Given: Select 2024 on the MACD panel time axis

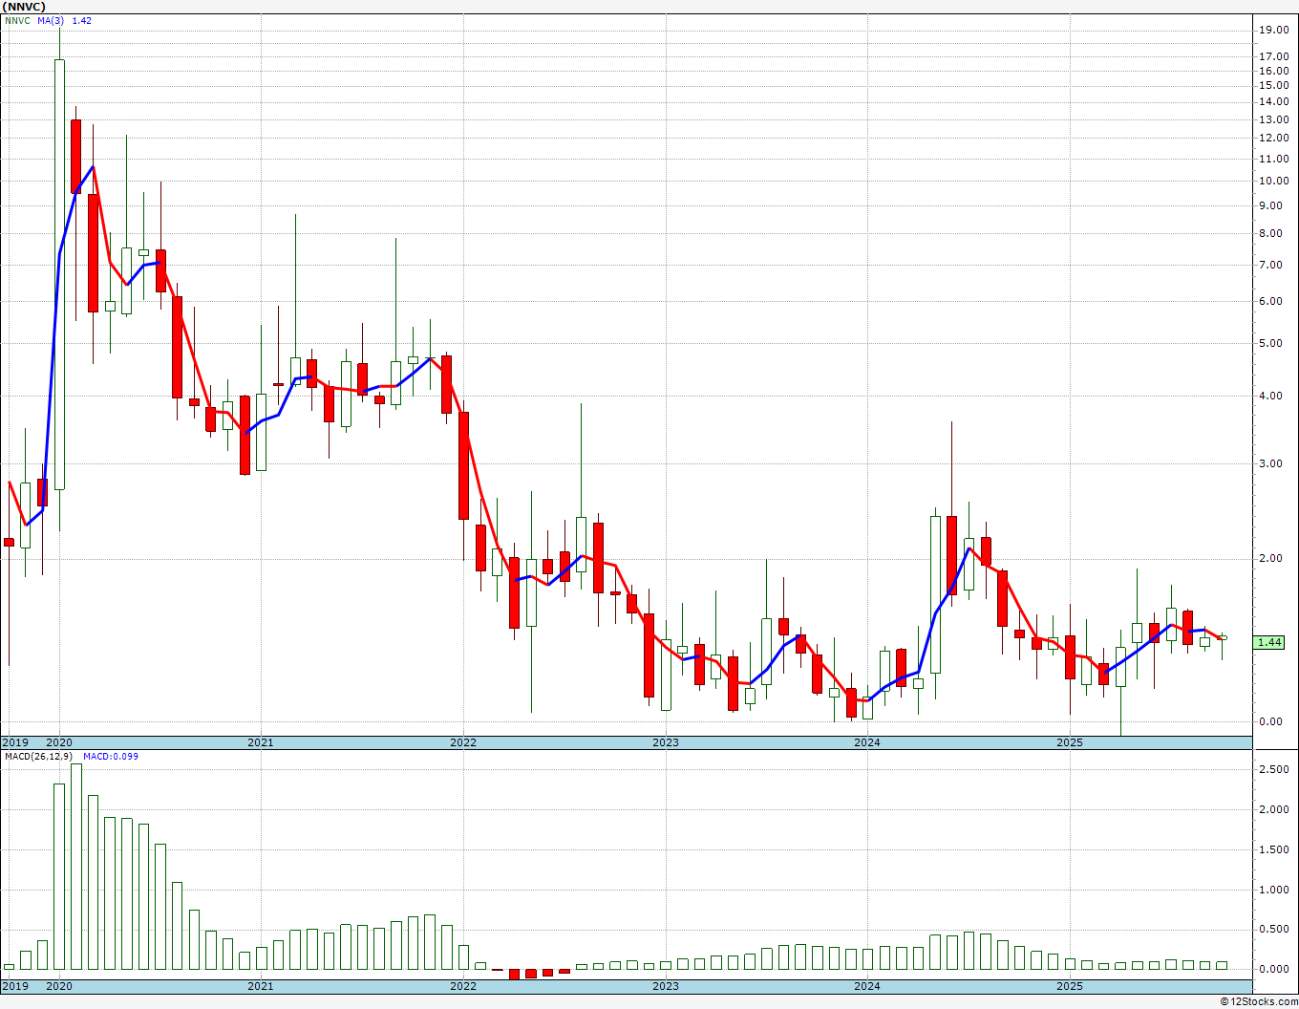Looking at the screenshot, I should pos(867,986).
